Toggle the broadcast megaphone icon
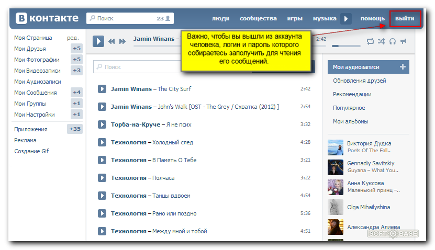This screenshot has height=250, width=435. pyautogui.click(x=403, y=41)
